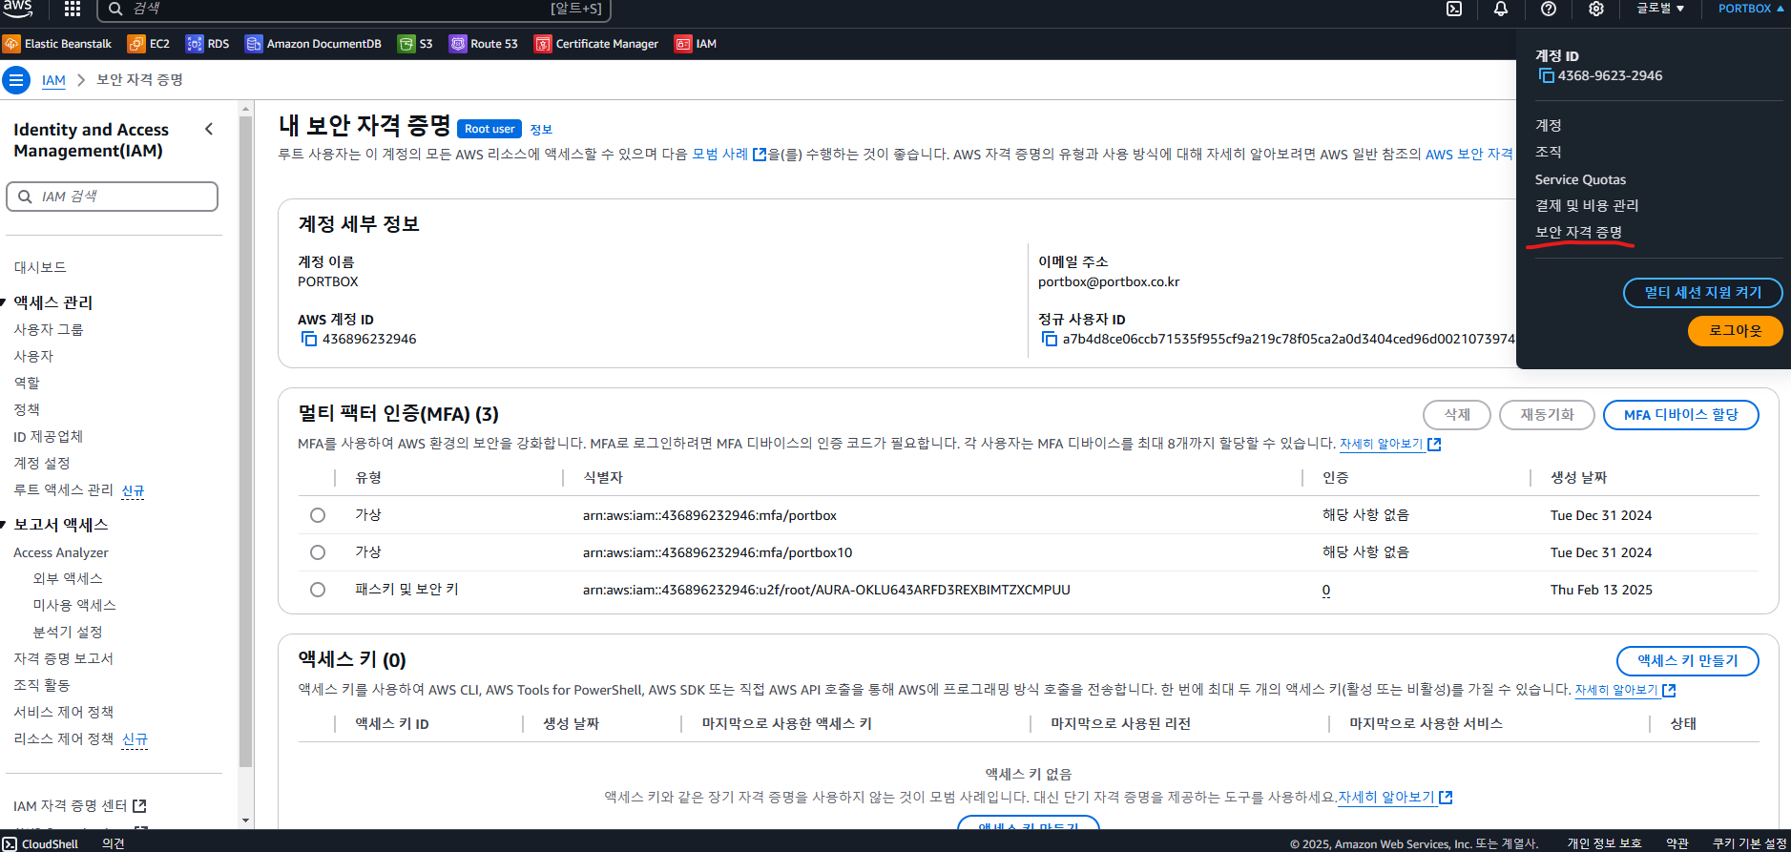Click the MFA 삭제 button
Image resolution: width=1791 pixels, height=852 pixels.
coord(1456,415)
